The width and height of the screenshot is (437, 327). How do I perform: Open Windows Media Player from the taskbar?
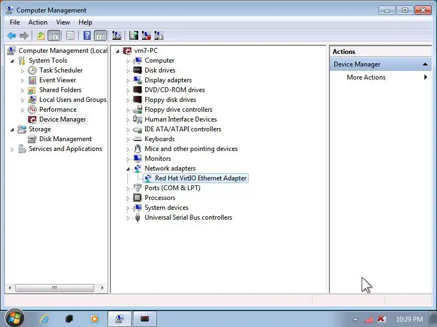95,319
